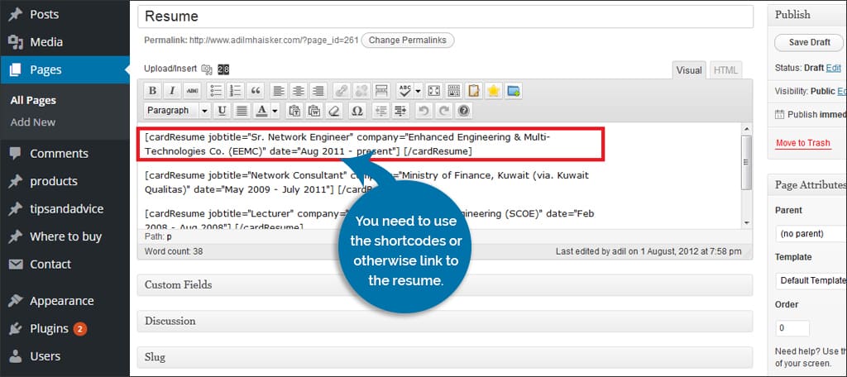Viewport: 847px width, 377px height.
Task: Click Move to Trash link
Action: pos(802,143)
